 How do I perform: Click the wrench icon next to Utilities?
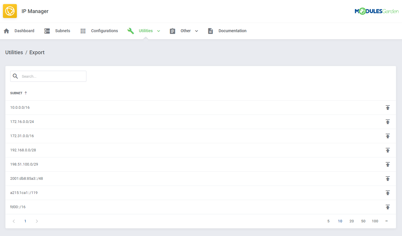[x=131, y=31]
